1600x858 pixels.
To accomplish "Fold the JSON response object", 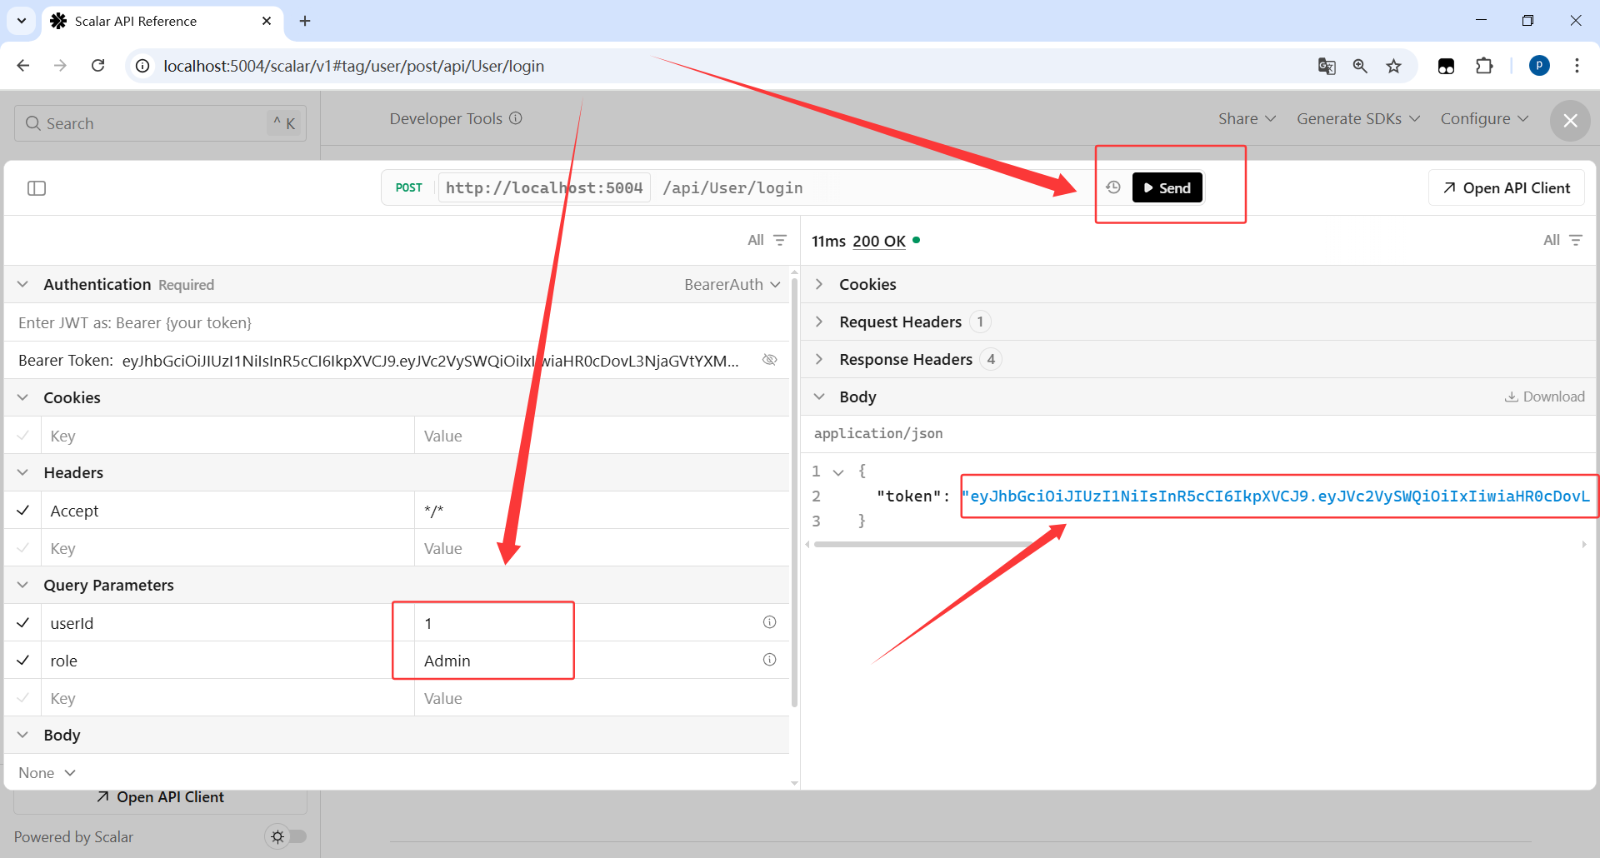I will pyautogui.click(x=838, y=471).
